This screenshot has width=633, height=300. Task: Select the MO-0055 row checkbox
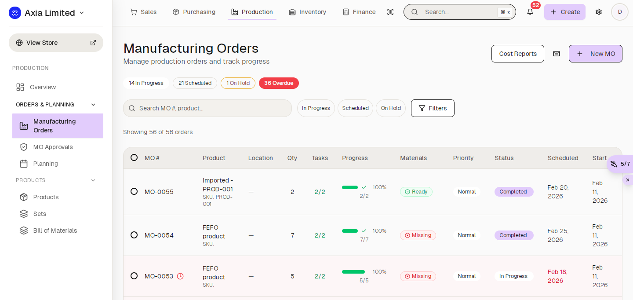pos(134,191)
